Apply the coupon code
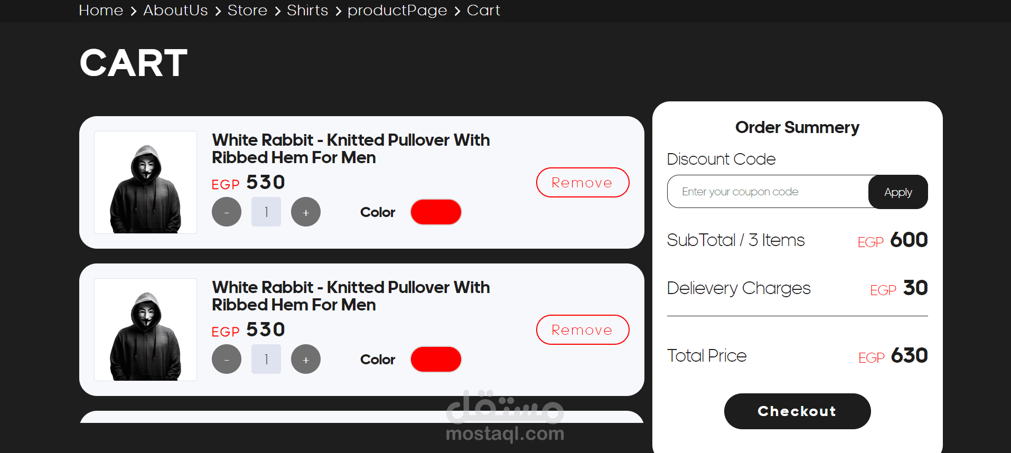This screenshot has width=1011, height=453. click(898, 192)
